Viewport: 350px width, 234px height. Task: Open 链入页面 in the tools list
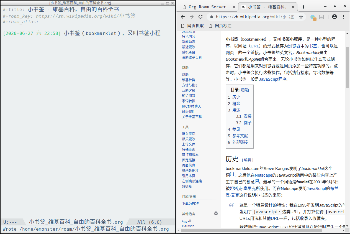point(189,134)
